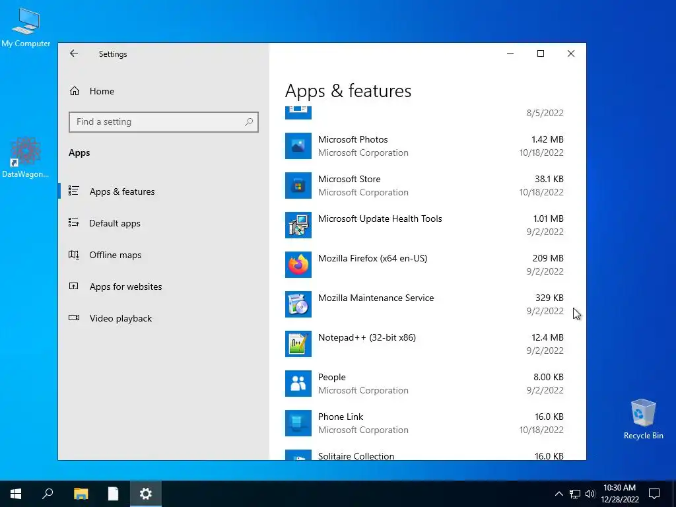The image size is (676, 507).
Task: Select the People app entry name
Action: click(331, 377)
